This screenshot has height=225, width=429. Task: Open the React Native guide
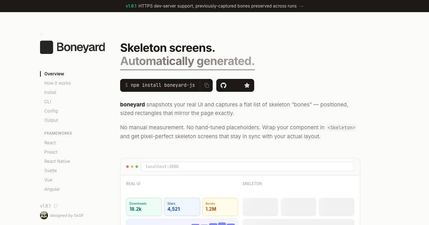57,161
